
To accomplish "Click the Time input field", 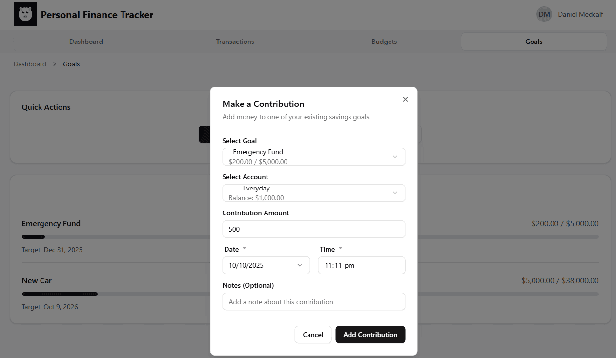I will 361,265.
